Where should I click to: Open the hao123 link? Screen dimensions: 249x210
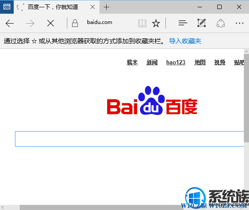coord(176,62)
